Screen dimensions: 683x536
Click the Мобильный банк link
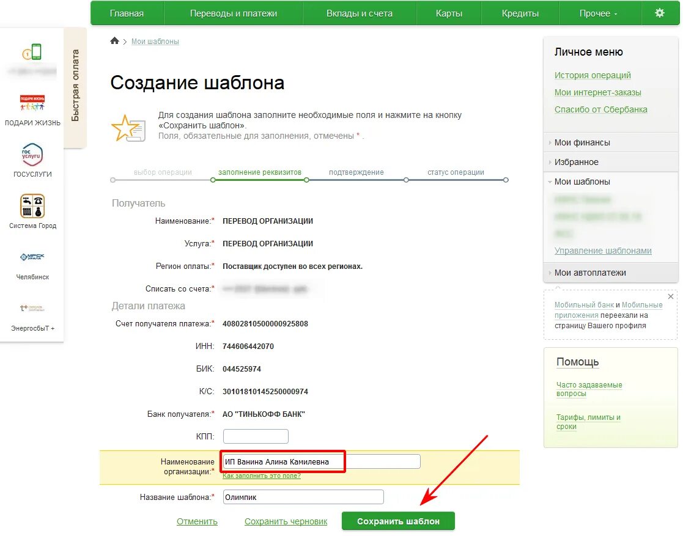584,305
